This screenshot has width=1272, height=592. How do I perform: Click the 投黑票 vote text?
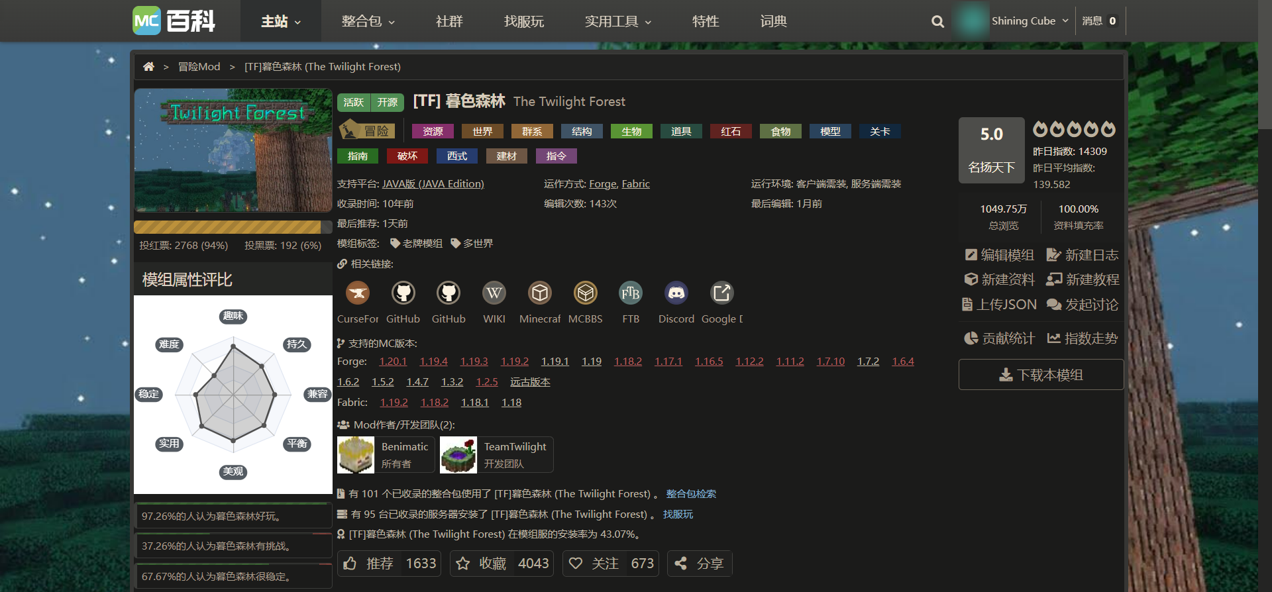(283, 246)
